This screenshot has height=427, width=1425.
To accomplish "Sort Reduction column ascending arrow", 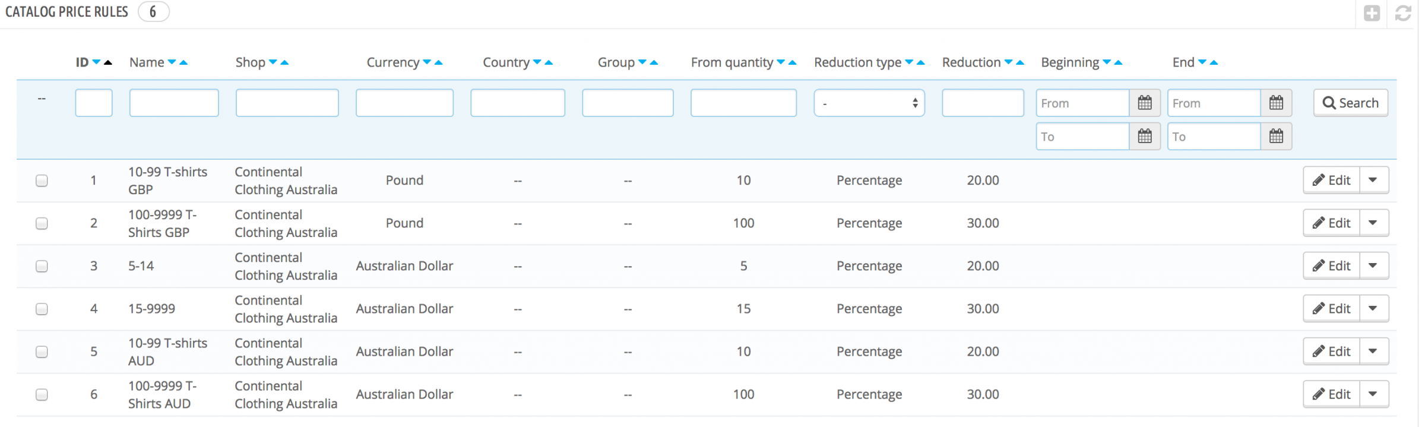I will [1020, 62].
